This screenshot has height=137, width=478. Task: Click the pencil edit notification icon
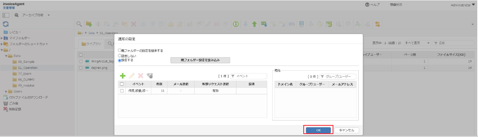coord(132,76)
